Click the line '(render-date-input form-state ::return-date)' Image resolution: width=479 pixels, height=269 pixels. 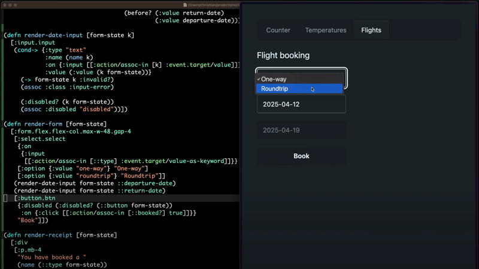point(90,191)
